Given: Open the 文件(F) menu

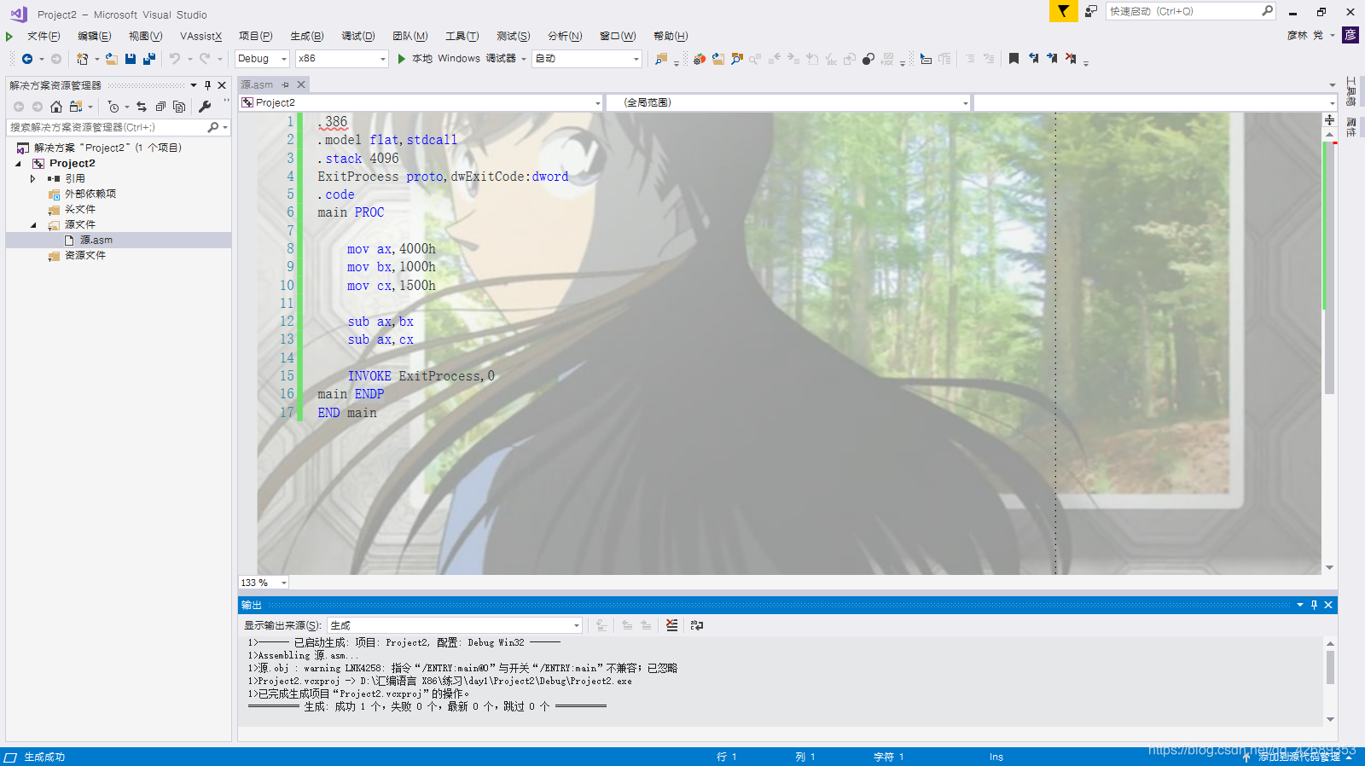Looking at the screenshot, I should click(x=44, y=36).
